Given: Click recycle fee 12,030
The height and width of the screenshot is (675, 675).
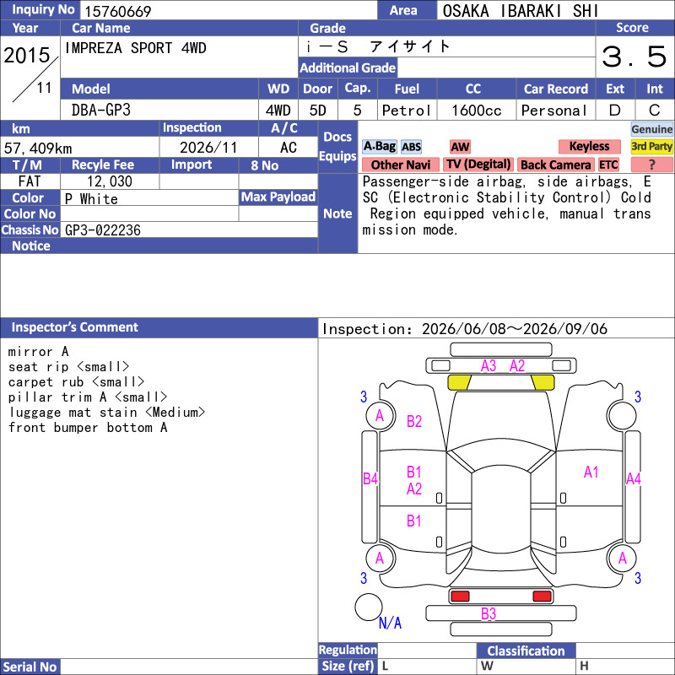Looking at the screenshot, I should coord(110,181).
